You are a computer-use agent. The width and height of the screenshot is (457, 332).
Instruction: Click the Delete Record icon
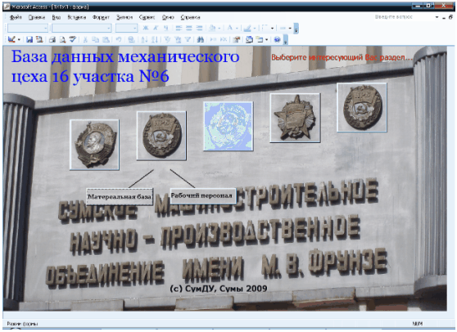224,39
